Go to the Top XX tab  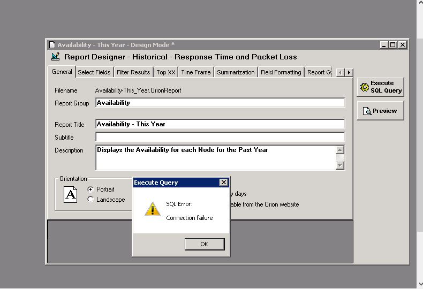(166, 72)
